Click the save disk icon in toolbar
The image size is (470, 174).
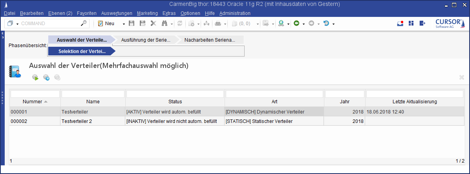coord(132,24)
